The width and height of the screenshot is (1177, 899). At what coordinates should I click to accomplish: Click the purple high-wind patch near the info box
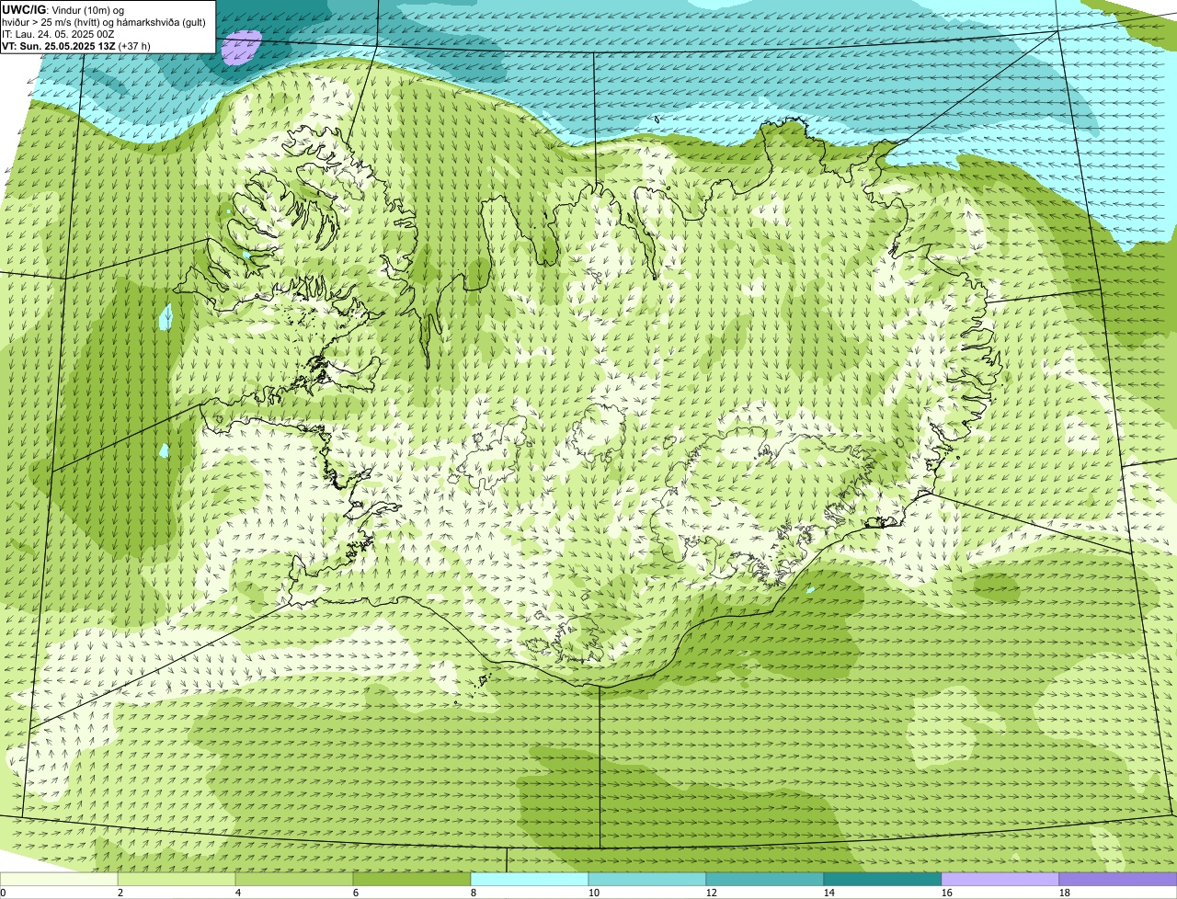[x=241, y=48]
